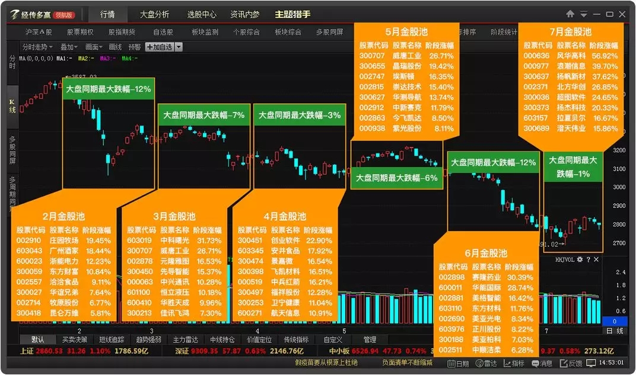Open the 主题猎手 tab
Screen dimensions: 636x375
click(292, 15)
